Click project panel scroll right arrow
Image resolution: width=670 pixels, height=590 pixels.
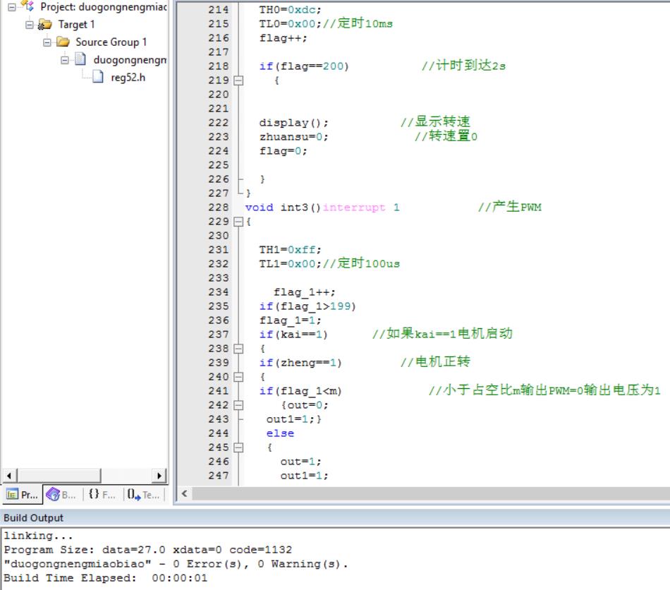[159, 476]
